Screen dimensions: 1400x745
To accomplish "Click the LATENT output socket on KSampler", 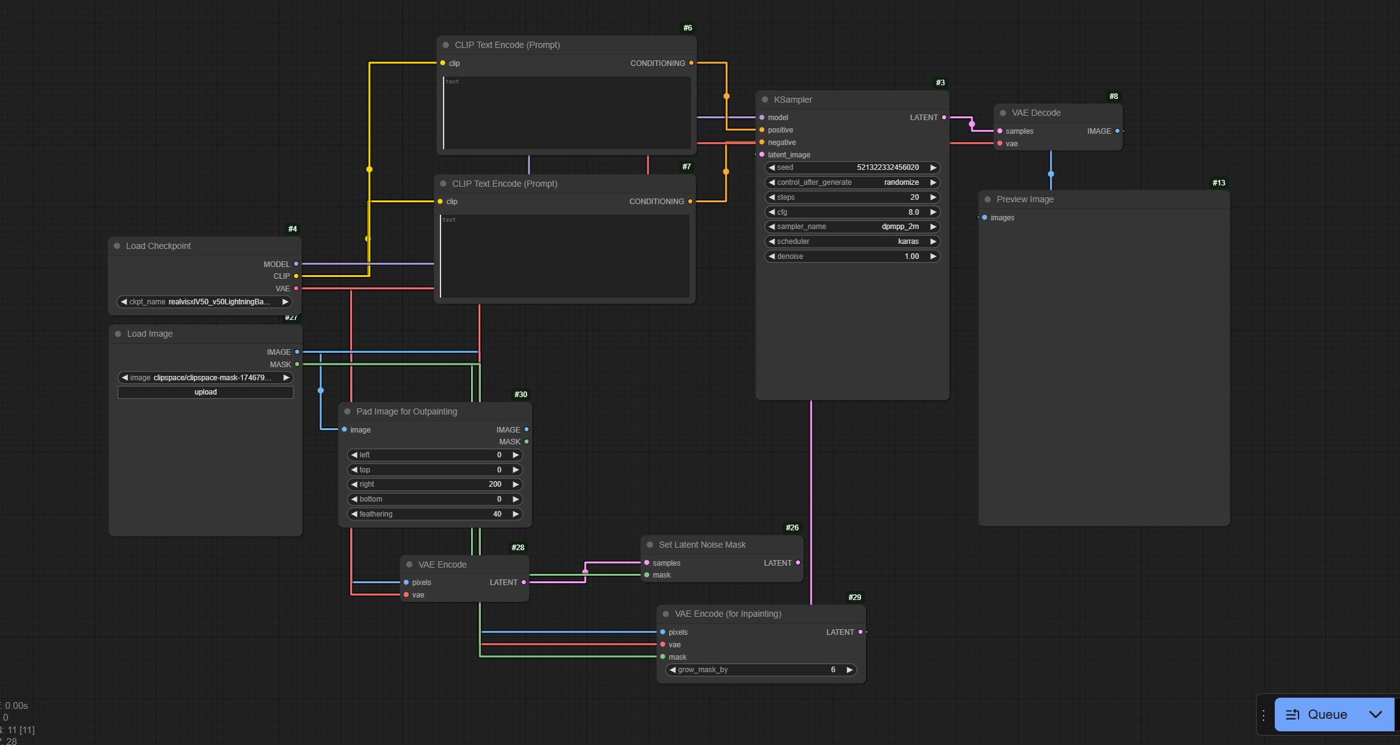I will click(944, 118).
